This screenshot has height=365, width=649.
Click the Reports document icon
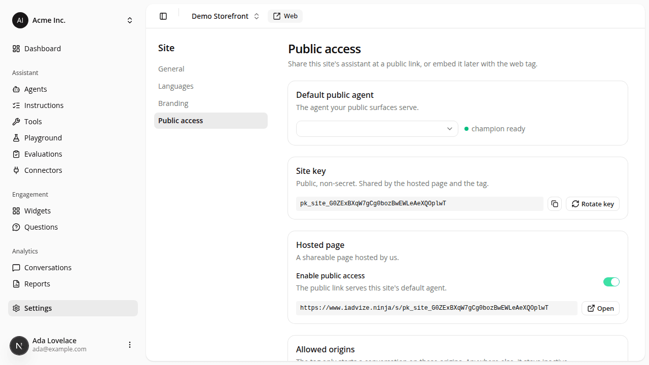[16, 284]
